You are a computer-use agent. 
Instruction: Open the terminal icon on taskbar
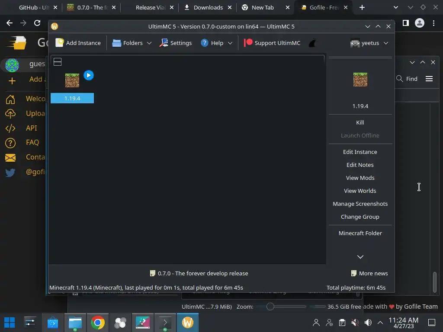(x=165, y=322)
